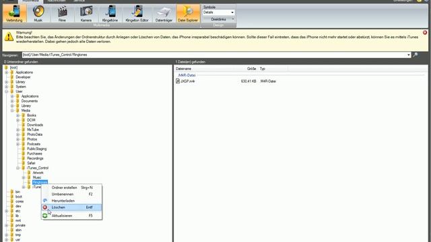Image resolution: width=431 pixels, height=242 pixels.
Task: Open the Navigieren path dropdown arrow
Action: click(409, 55)
